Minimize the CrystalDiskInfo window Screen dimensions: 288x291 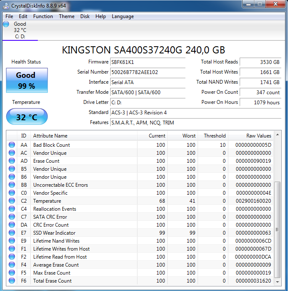click(248, 4)
